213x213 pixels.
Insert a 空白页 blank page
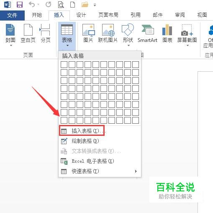(x=28, y=34)
